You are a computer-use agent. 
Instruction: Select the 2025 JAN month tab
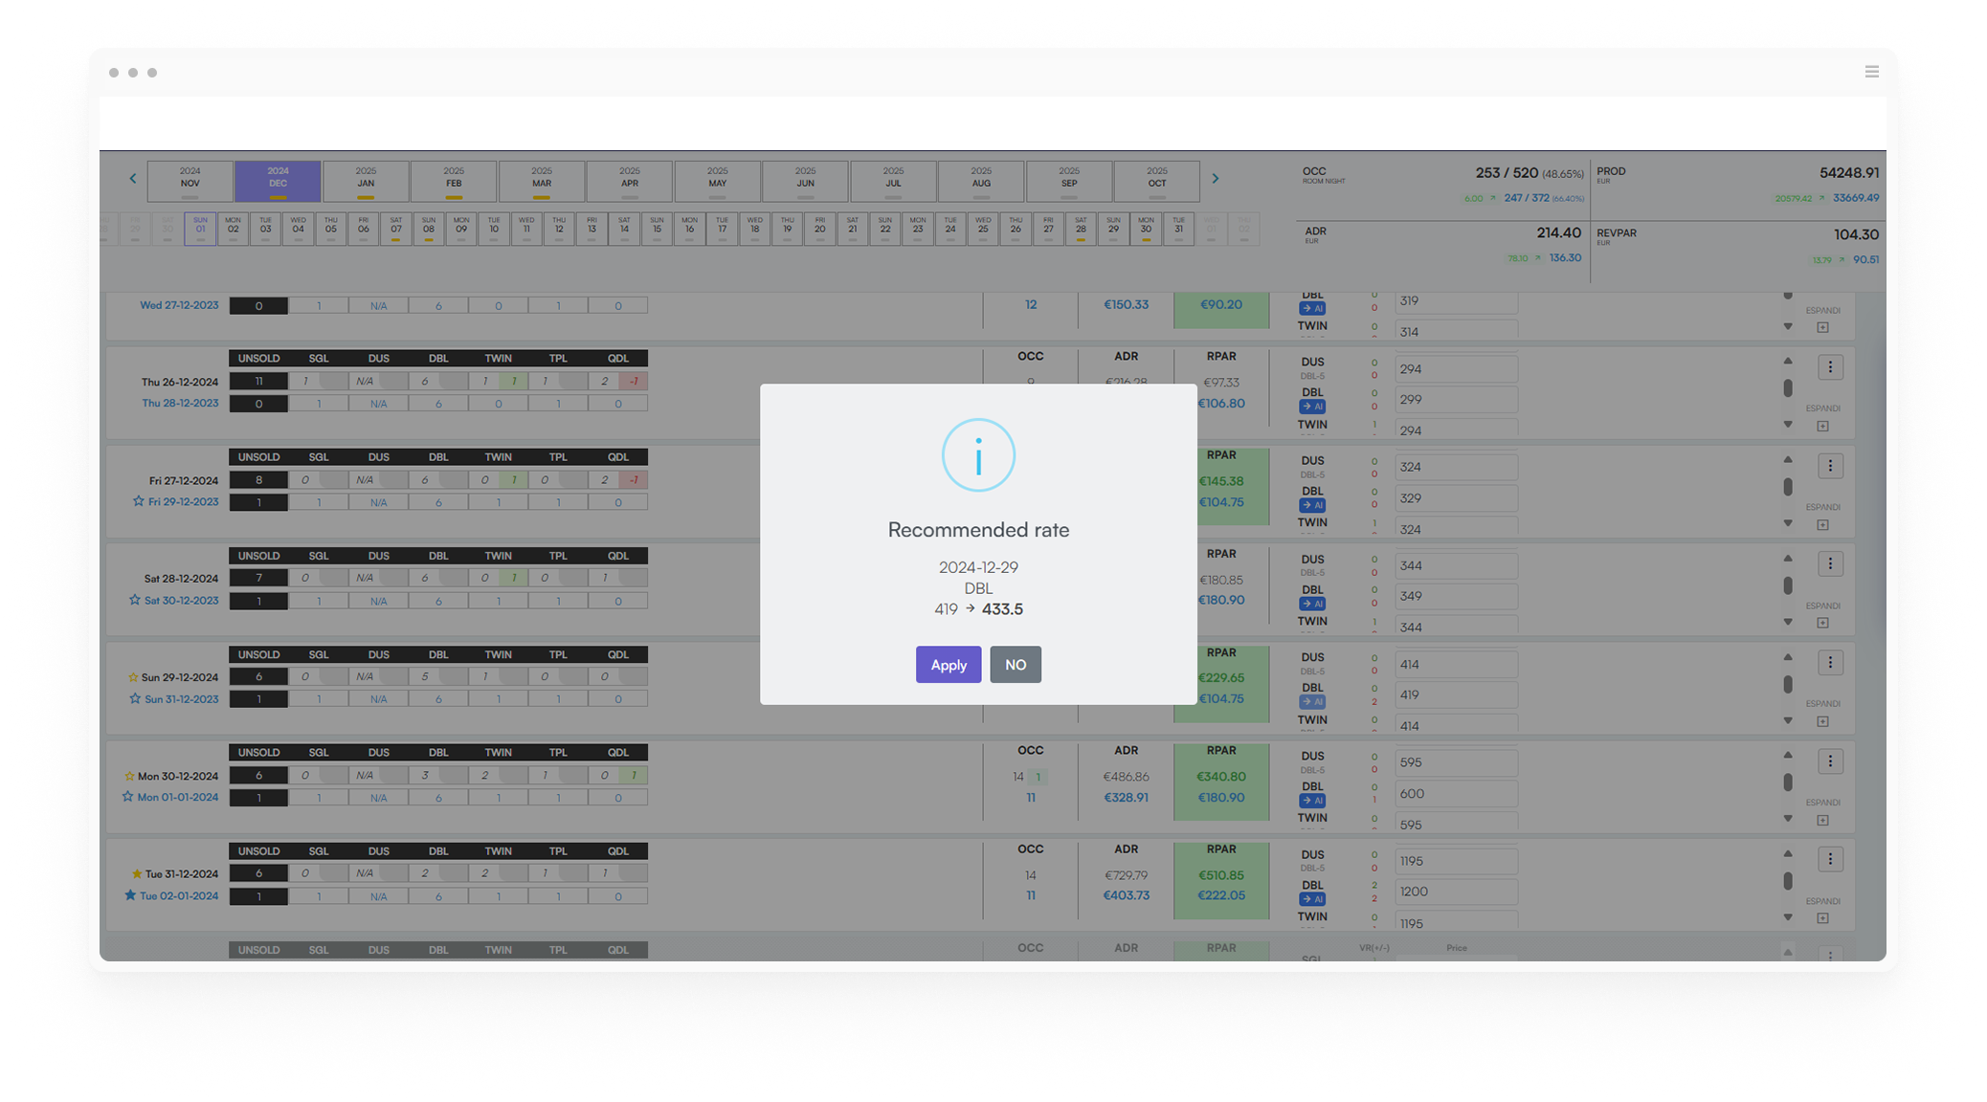pyautogui.click(x=366, y=179)
